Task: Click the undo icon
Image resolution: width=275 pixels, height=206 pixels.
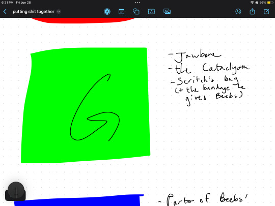Action: 238,12
